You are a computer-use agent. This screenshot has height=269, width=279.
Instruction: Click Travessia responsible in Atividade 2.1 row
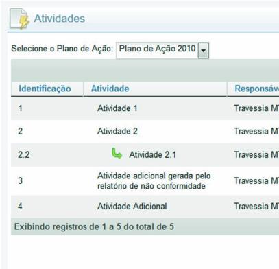pos(256,155)
